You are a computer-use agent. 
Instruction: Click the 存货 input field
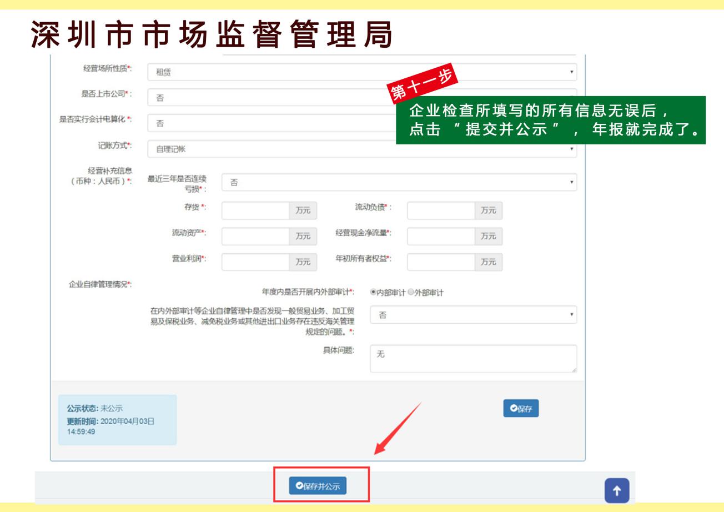pos(255,210)
